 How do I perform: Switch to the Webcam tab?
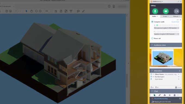pos(177,16)
